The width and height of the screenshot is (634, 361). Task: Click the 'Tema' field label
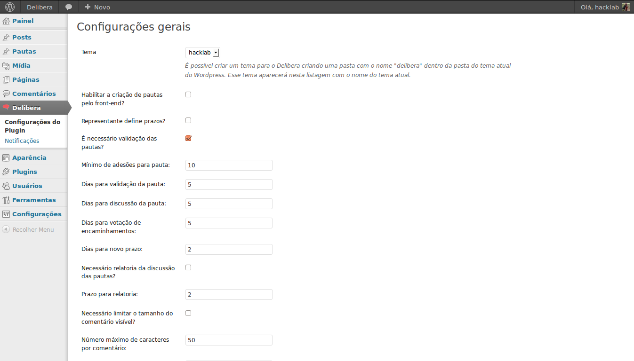click(89, 52)
